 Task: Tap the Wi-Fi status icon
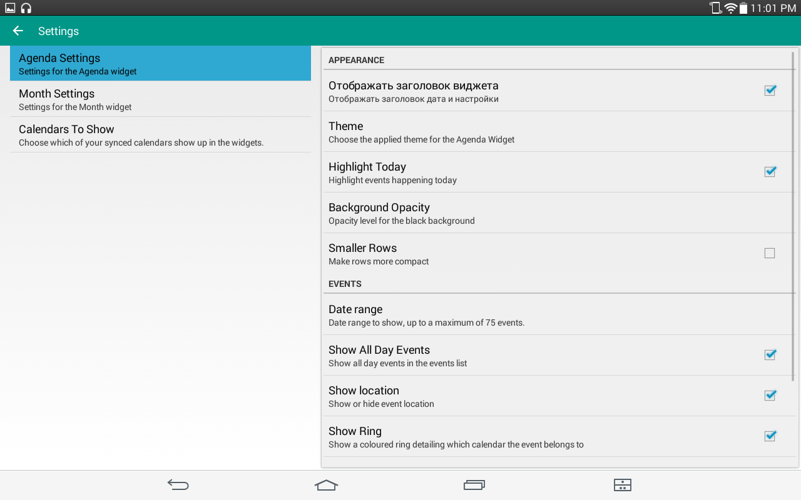coord(730,8)
